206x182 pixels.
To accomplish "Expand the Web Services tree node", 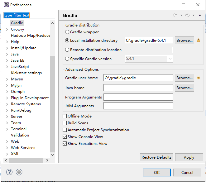I will coord(7,148).
